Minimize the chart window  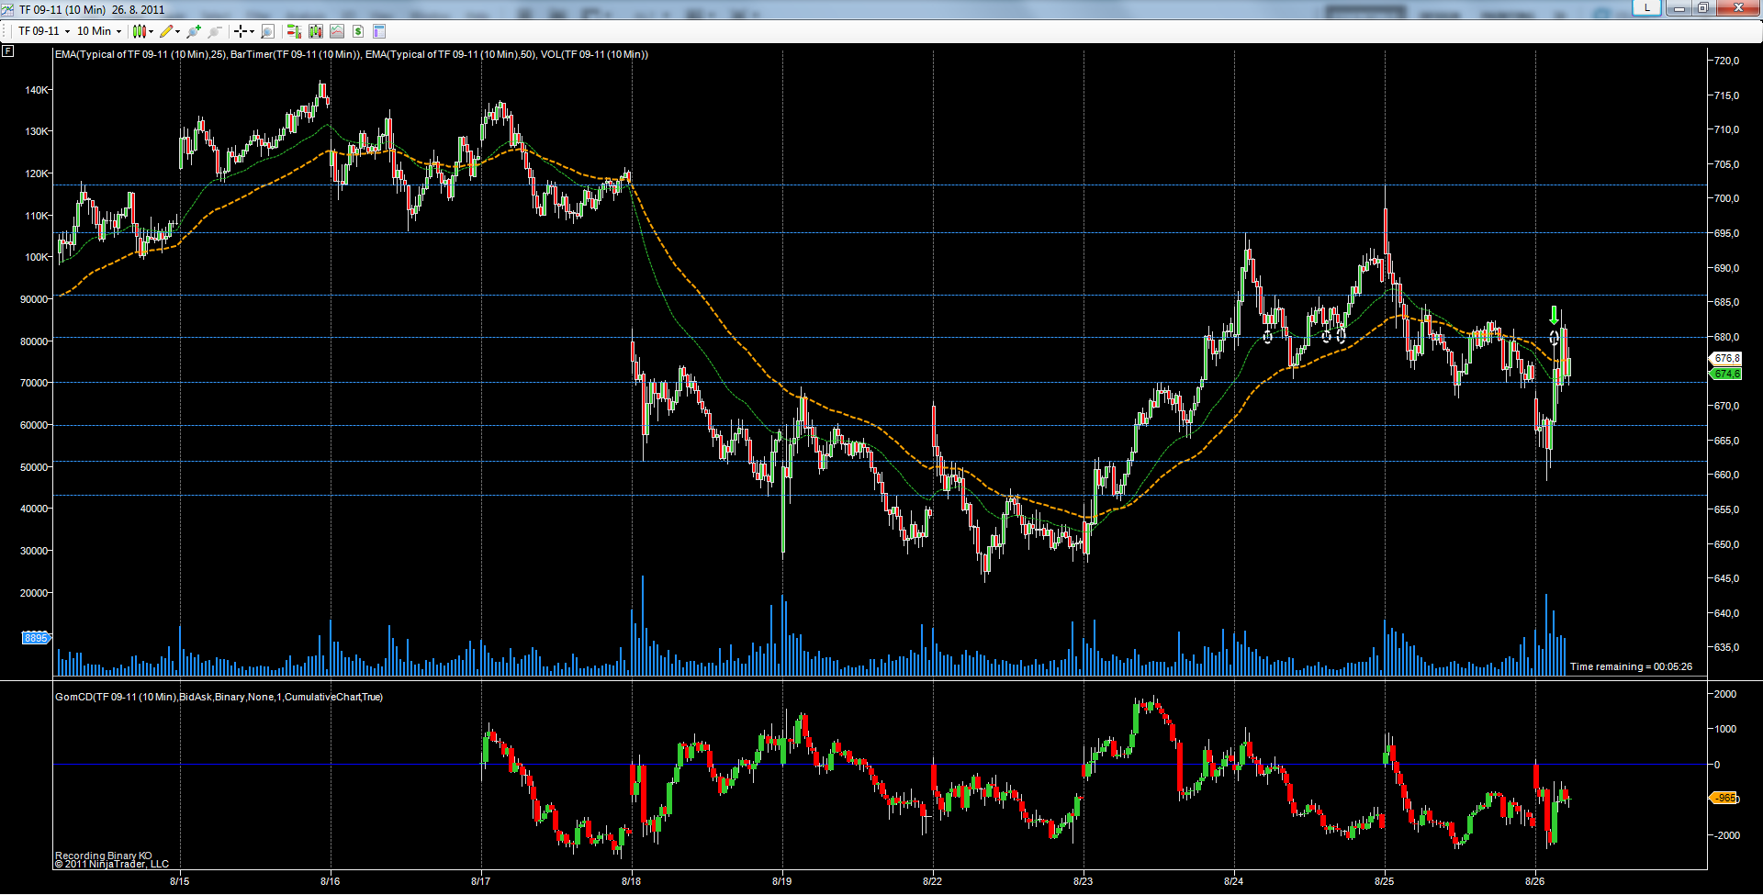click(x=1679, y=8)
